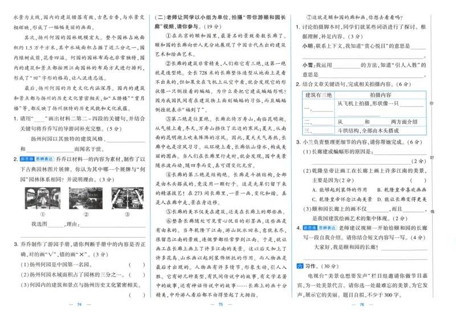This screenshot has height=318, width=456.
Task: Click page number 75
Action: pos(221,304)
